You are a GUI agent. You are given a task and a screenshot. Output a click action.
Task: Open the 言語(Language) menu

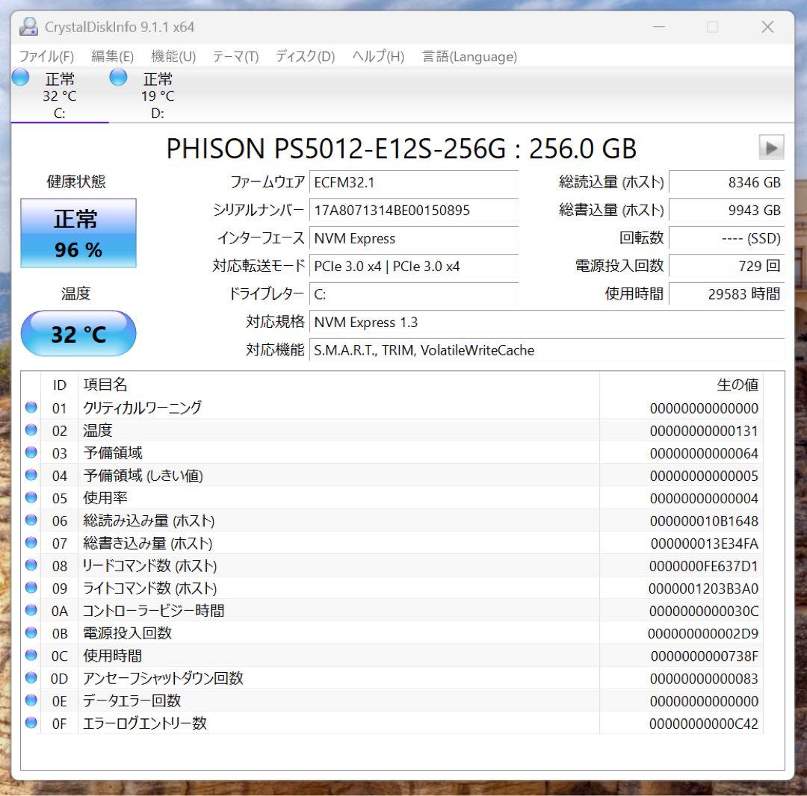tap(469, 57)
